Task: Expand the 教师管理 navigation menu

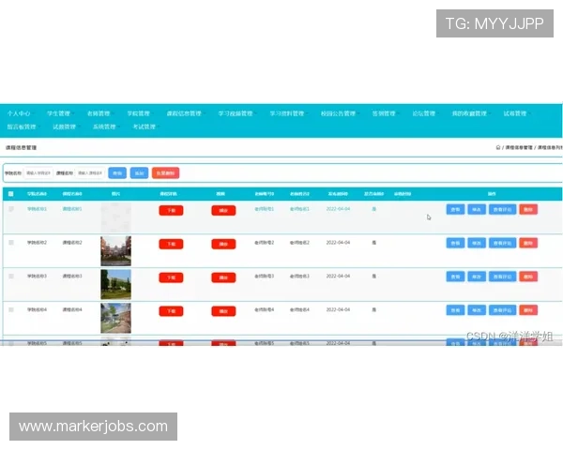Action: (x=99, y=113)
